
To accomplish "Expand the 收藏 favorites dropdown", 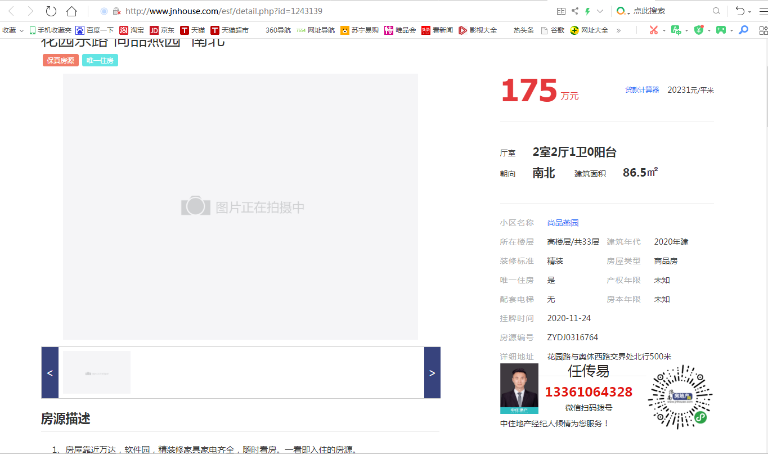I will pos(13,30).
